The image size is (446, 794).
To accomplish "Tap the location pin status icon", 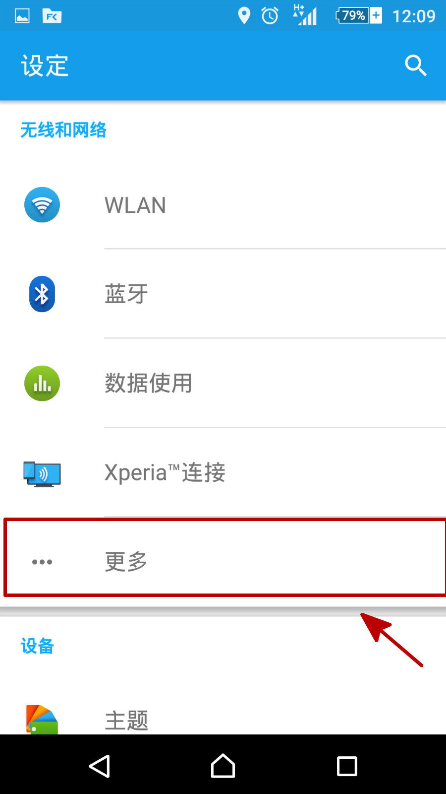I will tap(244, 15).
